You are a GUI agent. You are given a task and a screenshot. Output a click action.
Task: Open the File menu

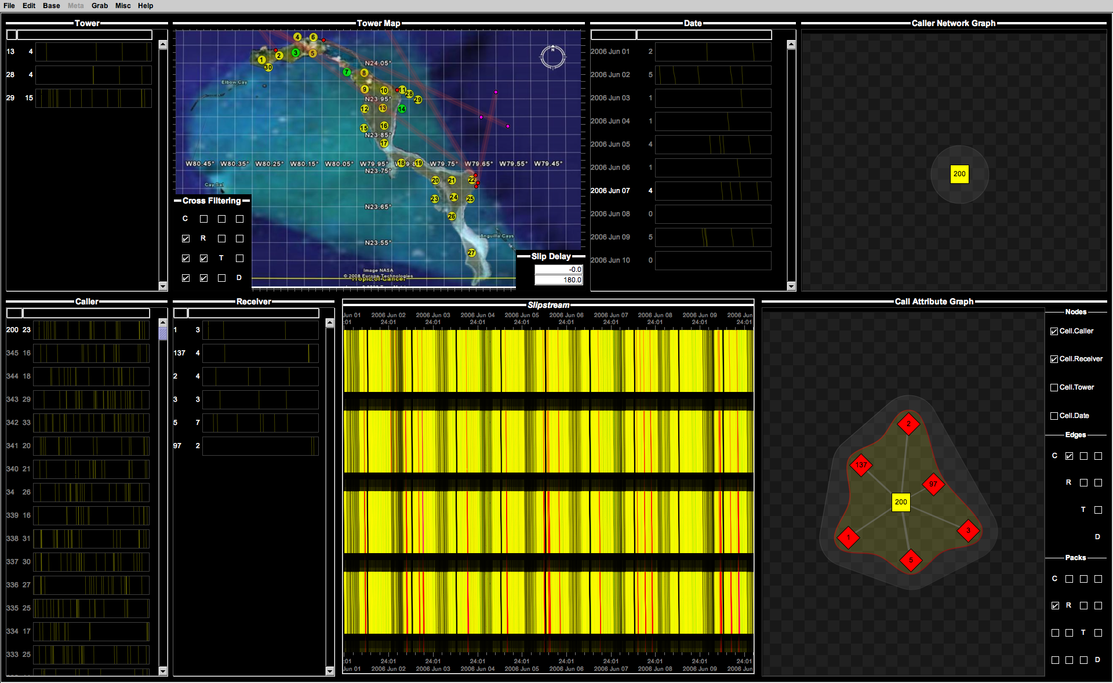[x=9, y=6]
